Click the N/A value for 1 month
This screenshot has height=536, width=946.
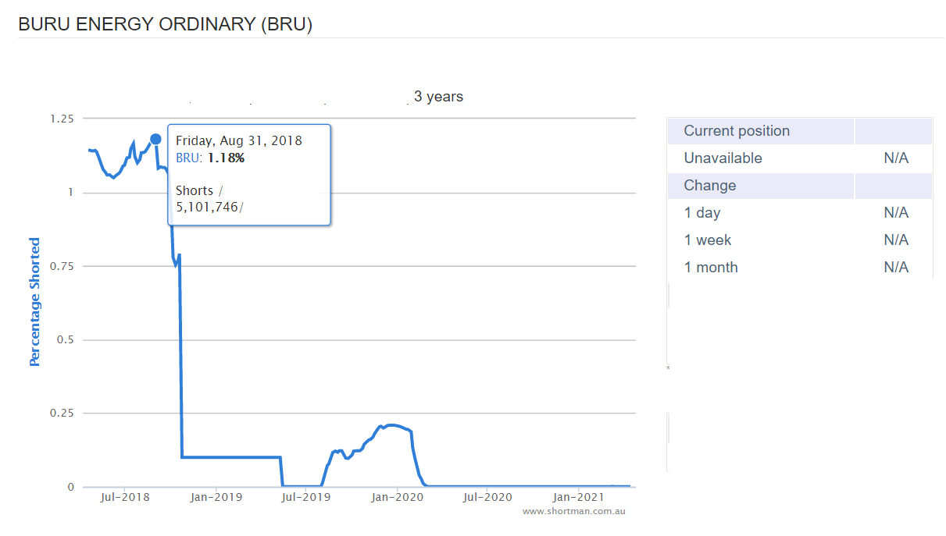coord(896,268)
